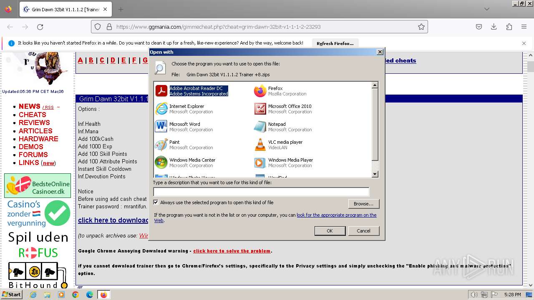This screenshot has height=300, width=534.
Task: Pick the VLC media player cone icon
Action: point(260,145)
